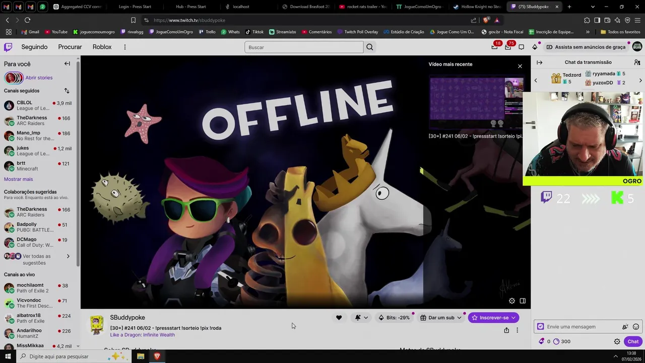The width and height of the screenshot is (645, 363).
Task: Sort the followed channels list
Action: [67, 91]
